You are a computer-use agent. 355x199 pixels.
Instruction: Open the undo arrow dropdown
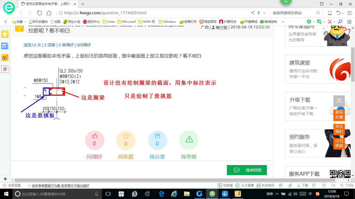tap(343, 13)
